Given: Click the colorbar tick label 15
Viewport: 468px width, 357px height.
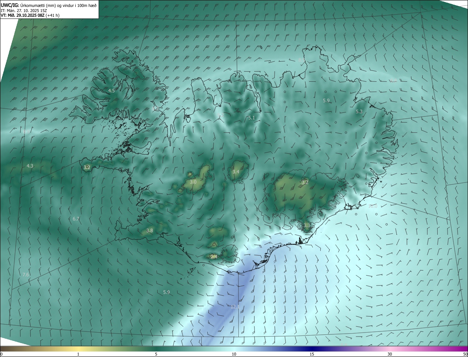Looking at the screenshot, I should (x=312, y=354).
